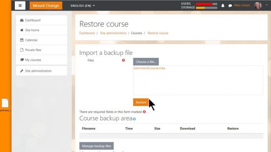Toggle the hamburger navigation drawer button
This screenshot has height=152, width=271.
click(x=20, y=5)
